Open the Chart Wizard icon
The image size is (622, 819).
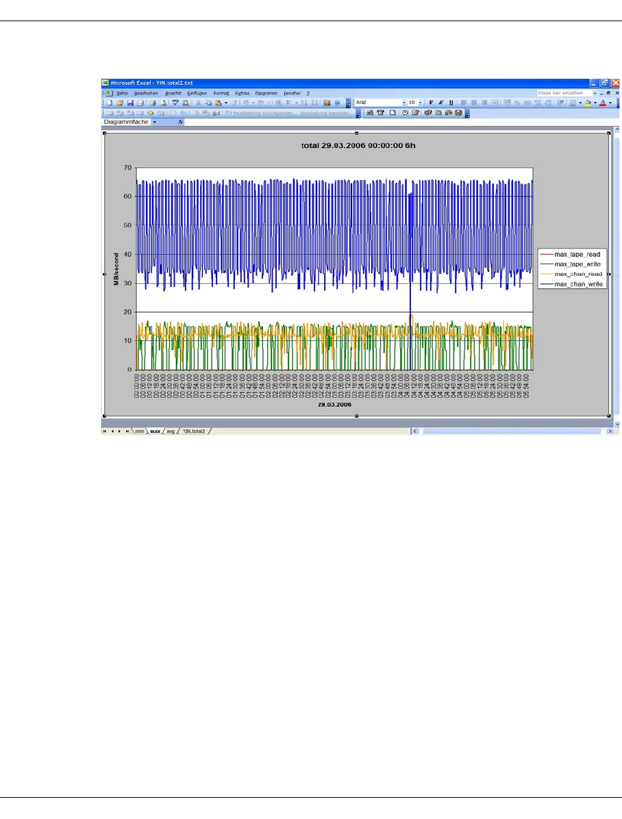[x=327, y=103]
